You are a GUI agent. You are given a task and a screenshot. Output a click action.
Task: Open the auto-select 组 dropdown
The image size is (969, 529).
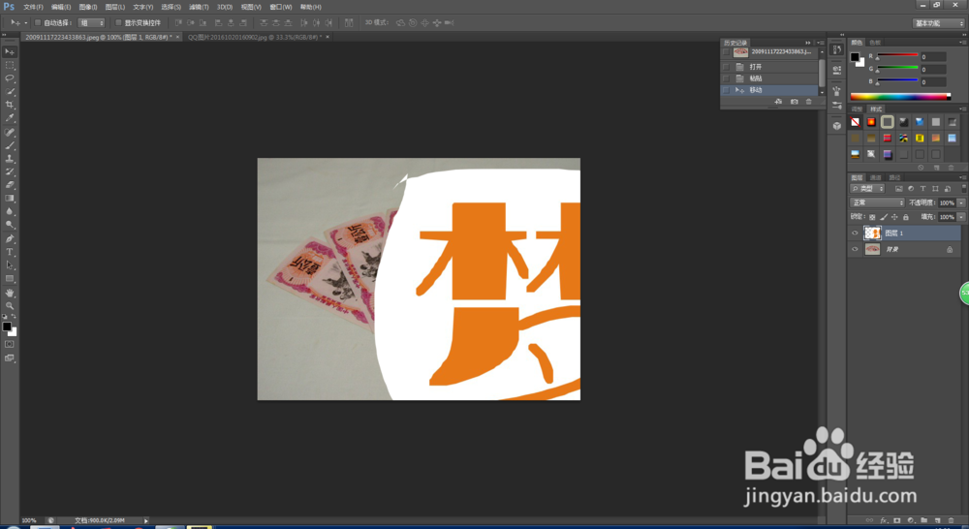(x=92, y=23)
